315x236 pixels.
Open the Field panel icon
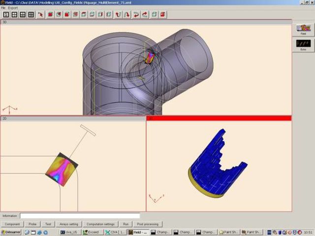click(303, 29)
